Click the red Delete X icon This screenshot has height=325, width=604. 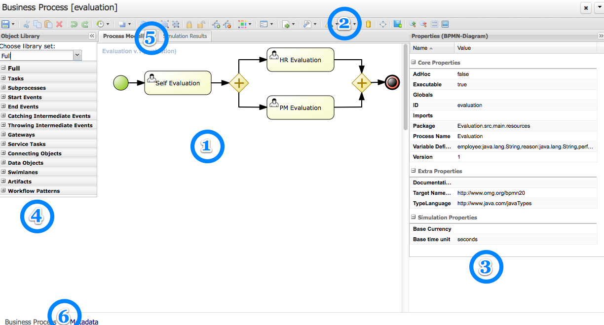pos(59,24)
